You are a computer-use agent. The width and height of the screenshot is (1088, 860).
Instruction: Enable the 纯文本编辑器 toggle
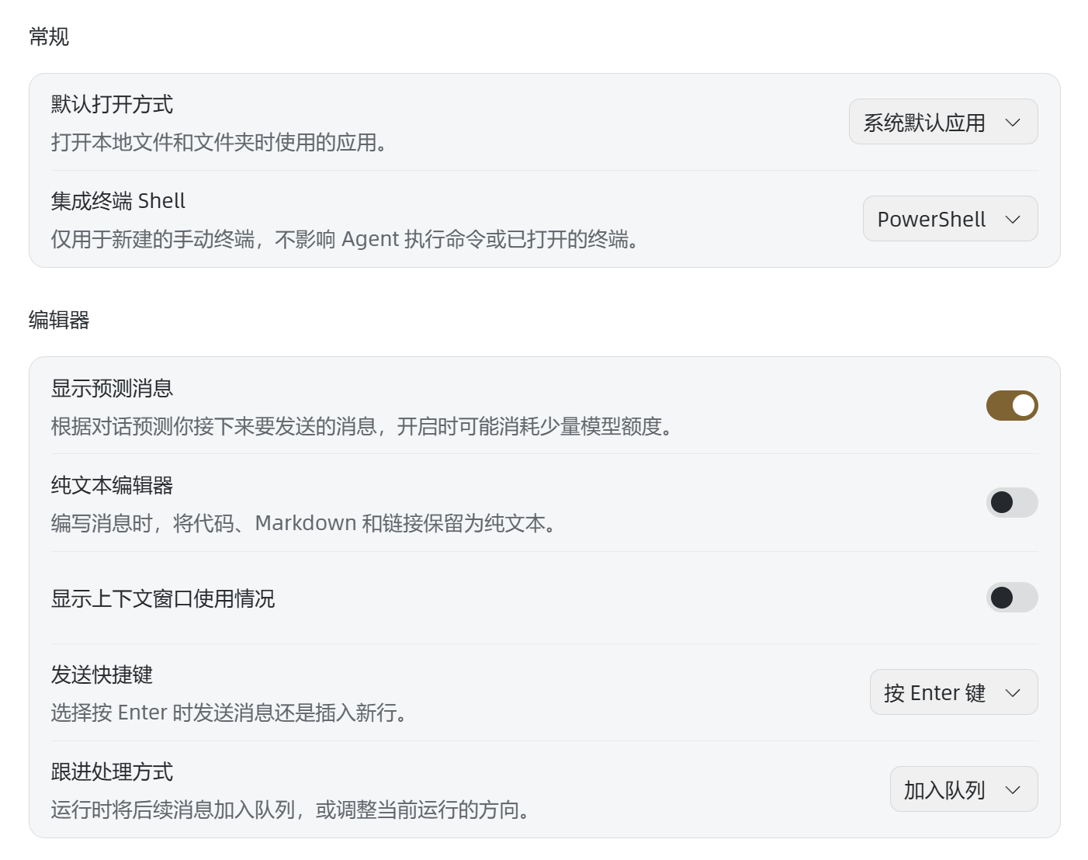1011,502
